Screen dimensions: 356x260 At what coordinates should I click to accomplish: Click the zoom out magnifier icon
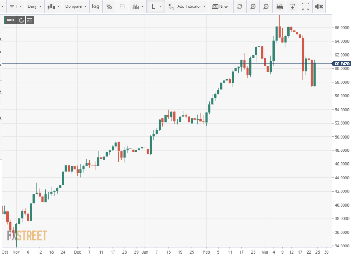point(266,6)
